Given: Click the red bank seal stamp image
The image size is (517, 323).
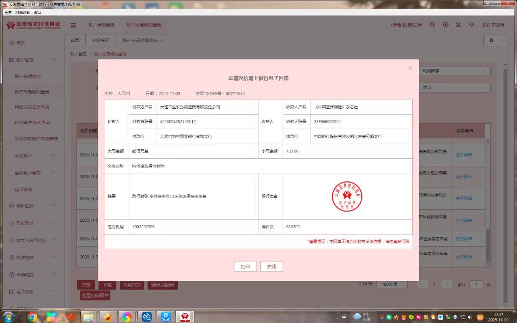Looking at the screenshot, I should [347, 196].
